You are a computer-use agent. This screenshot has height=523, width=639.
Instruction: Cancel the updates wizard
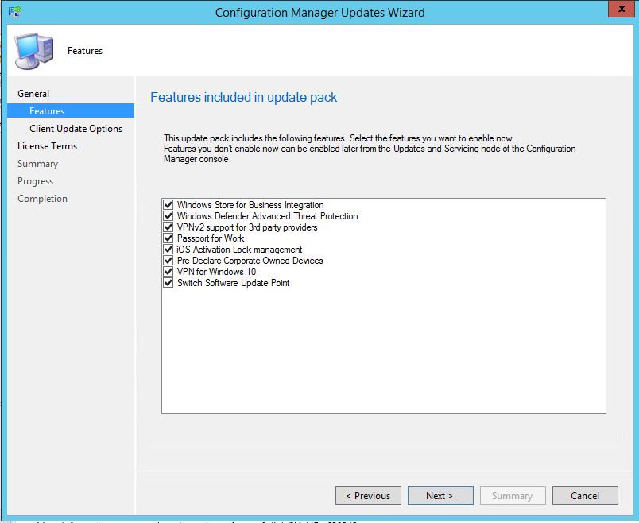585,495
